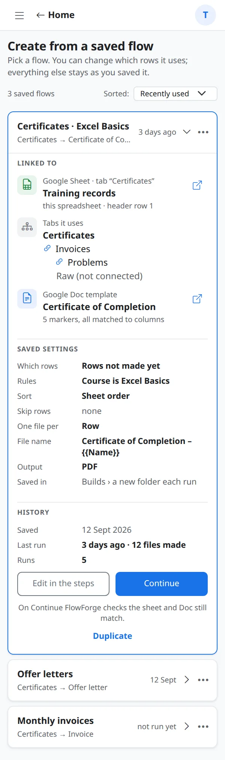The width and height of the screenshot is (225, 760).
Task: Click the link icon beside Invoices
Action: 47,248
